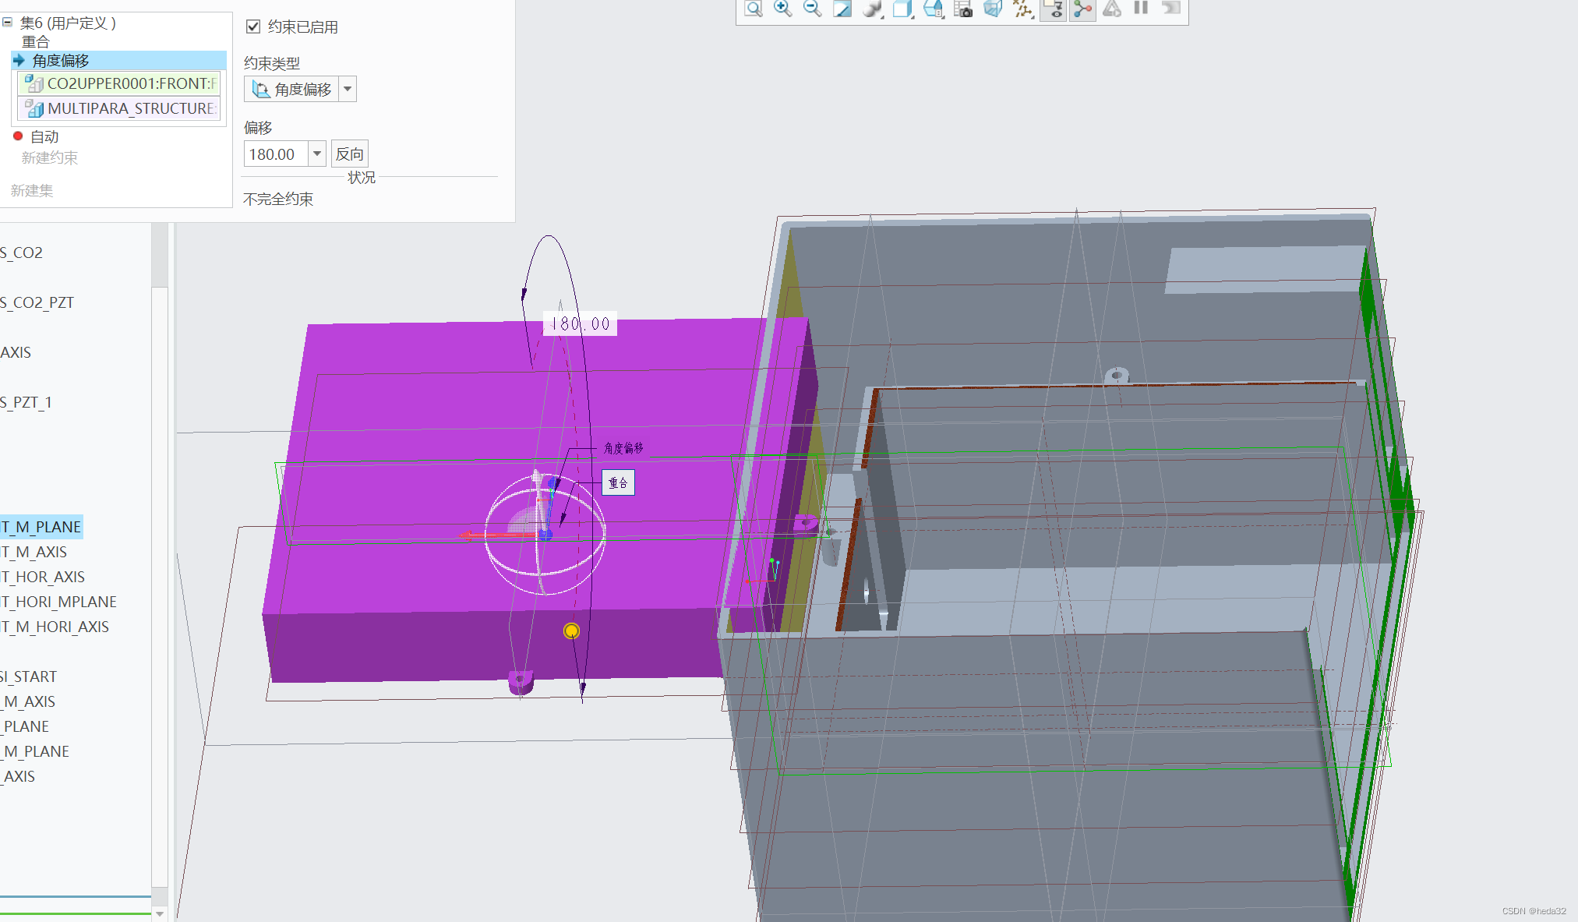Screen dimensions: 1578x922
Task: Click the model tree scrollbar down arrow
Action: click(159, 913)
